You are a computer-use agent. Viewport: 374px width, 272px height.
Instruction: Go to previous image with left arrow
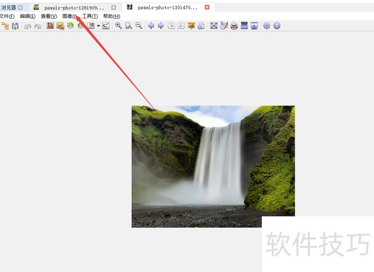(151, 26)
